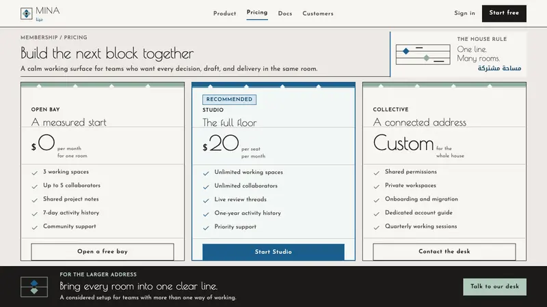Click the text Shared project notes
This screenshot has height=307, width=547.
point(71,199)
